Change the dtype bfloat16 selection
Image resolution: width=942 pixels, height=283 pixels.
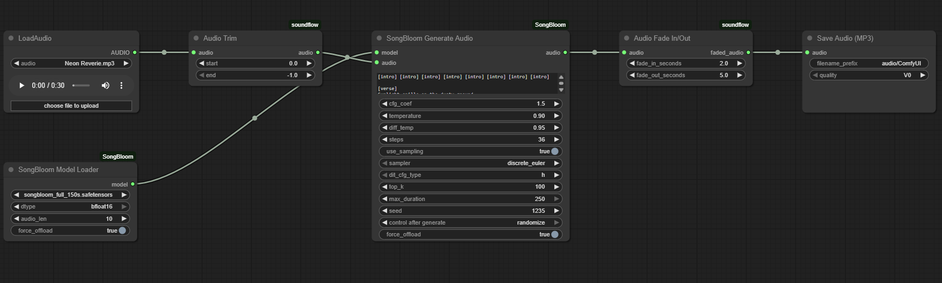[x=70, y=206]
